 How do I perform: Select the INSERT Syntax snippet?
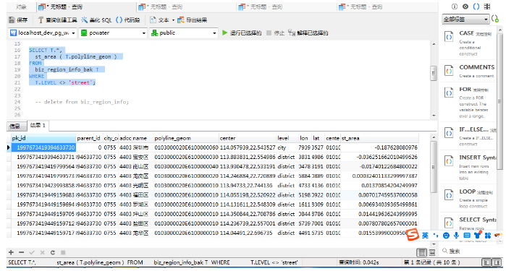pos(468,167)
